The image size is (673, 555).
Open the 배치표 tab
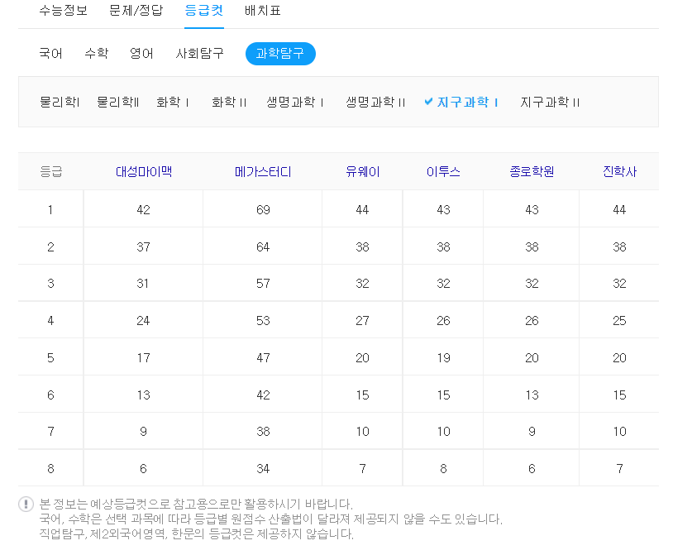click(x=262, y=10)
